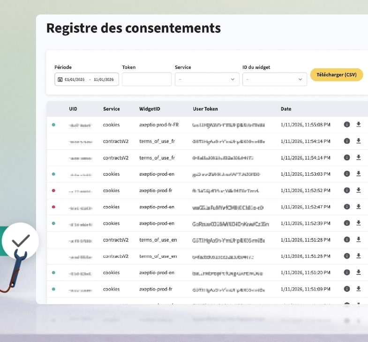Viewport: 368px width, 342px height.
Task: Click the green status dot at 11:55:08 PM
Action: [53, 125]
